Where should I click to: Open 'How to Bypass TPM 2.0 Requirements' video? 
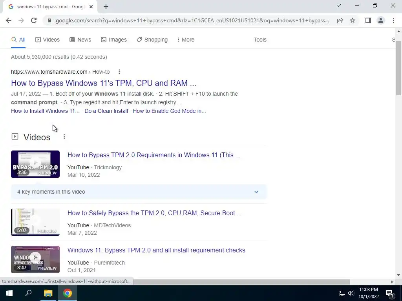pyautogui.click(x=154, y=155)
